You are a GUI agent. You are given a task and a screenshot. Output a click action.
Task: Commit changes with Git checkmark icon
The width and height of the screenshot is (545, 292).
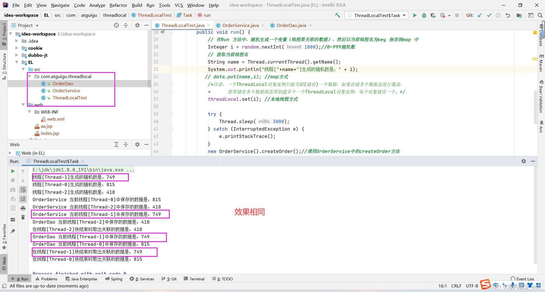coord(489,15)
